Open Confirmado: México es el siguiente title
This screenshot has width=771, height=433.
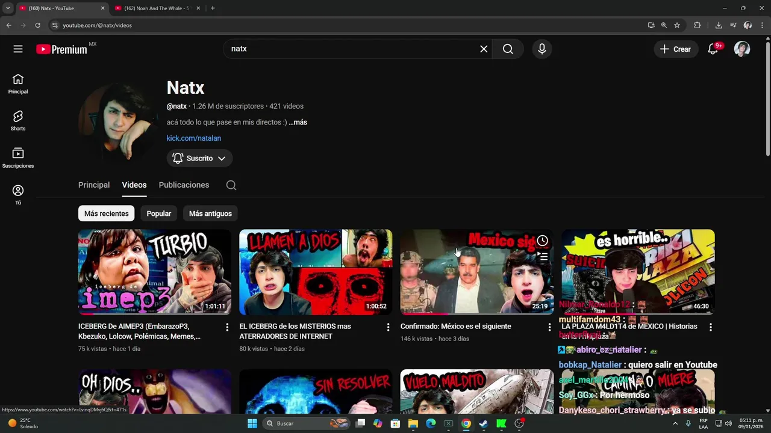[x=455, y=327]
